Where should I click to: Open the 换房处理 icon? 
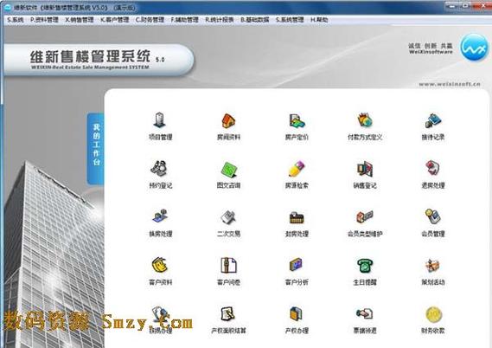point(160,216)
